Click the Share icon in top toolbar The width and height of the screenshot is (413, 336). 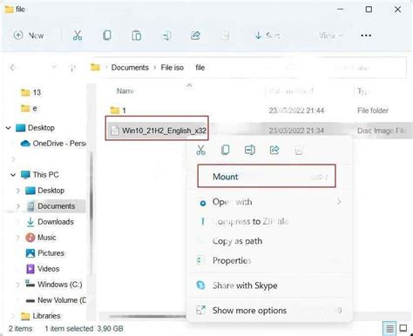click(195, 36)
